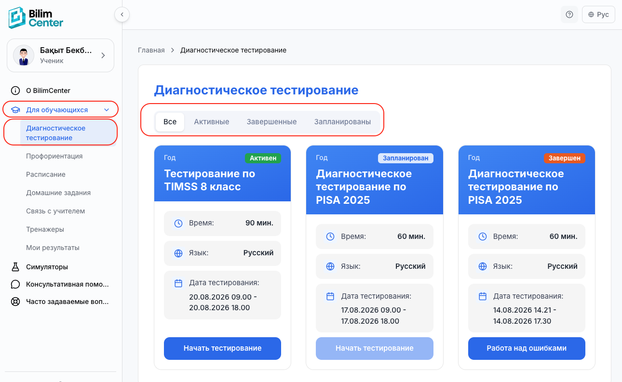Click the О BilimCenter info icon

tap(15, 91)
